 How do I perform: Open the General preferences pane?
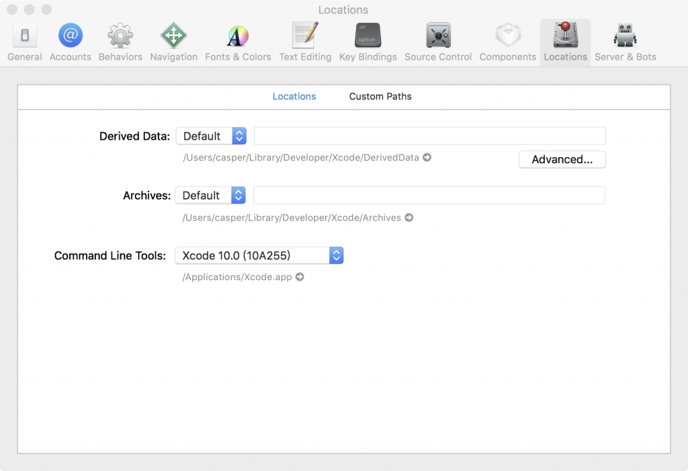[x=25, y=42]
